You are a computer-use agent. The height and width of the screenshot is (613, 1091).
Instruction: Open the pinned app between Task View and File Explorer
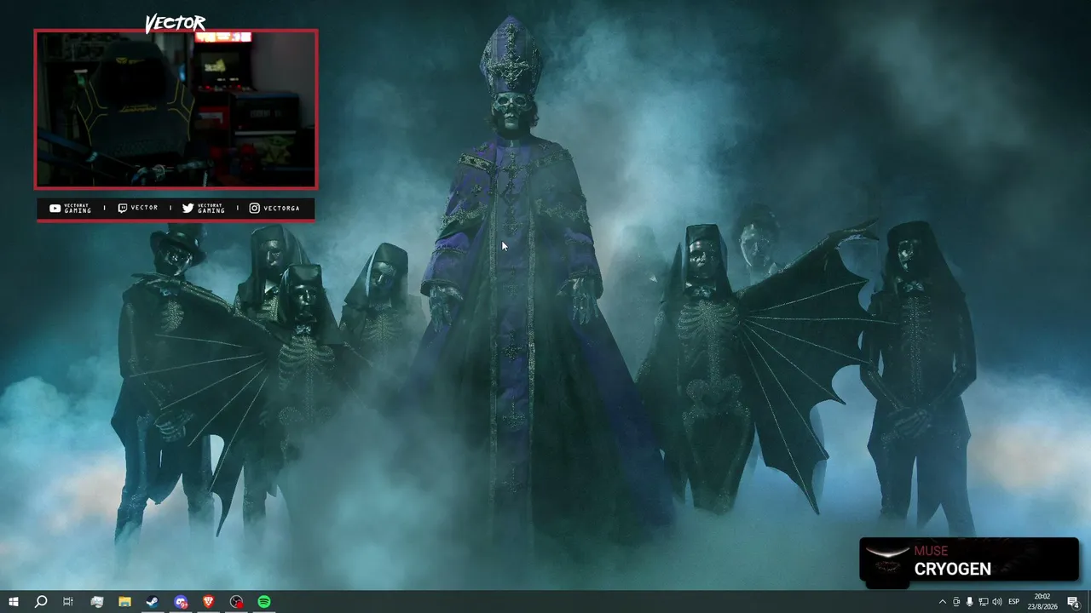96,602
